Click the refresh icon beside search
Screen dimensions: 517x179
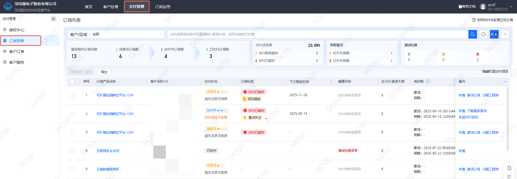(483, 34)
